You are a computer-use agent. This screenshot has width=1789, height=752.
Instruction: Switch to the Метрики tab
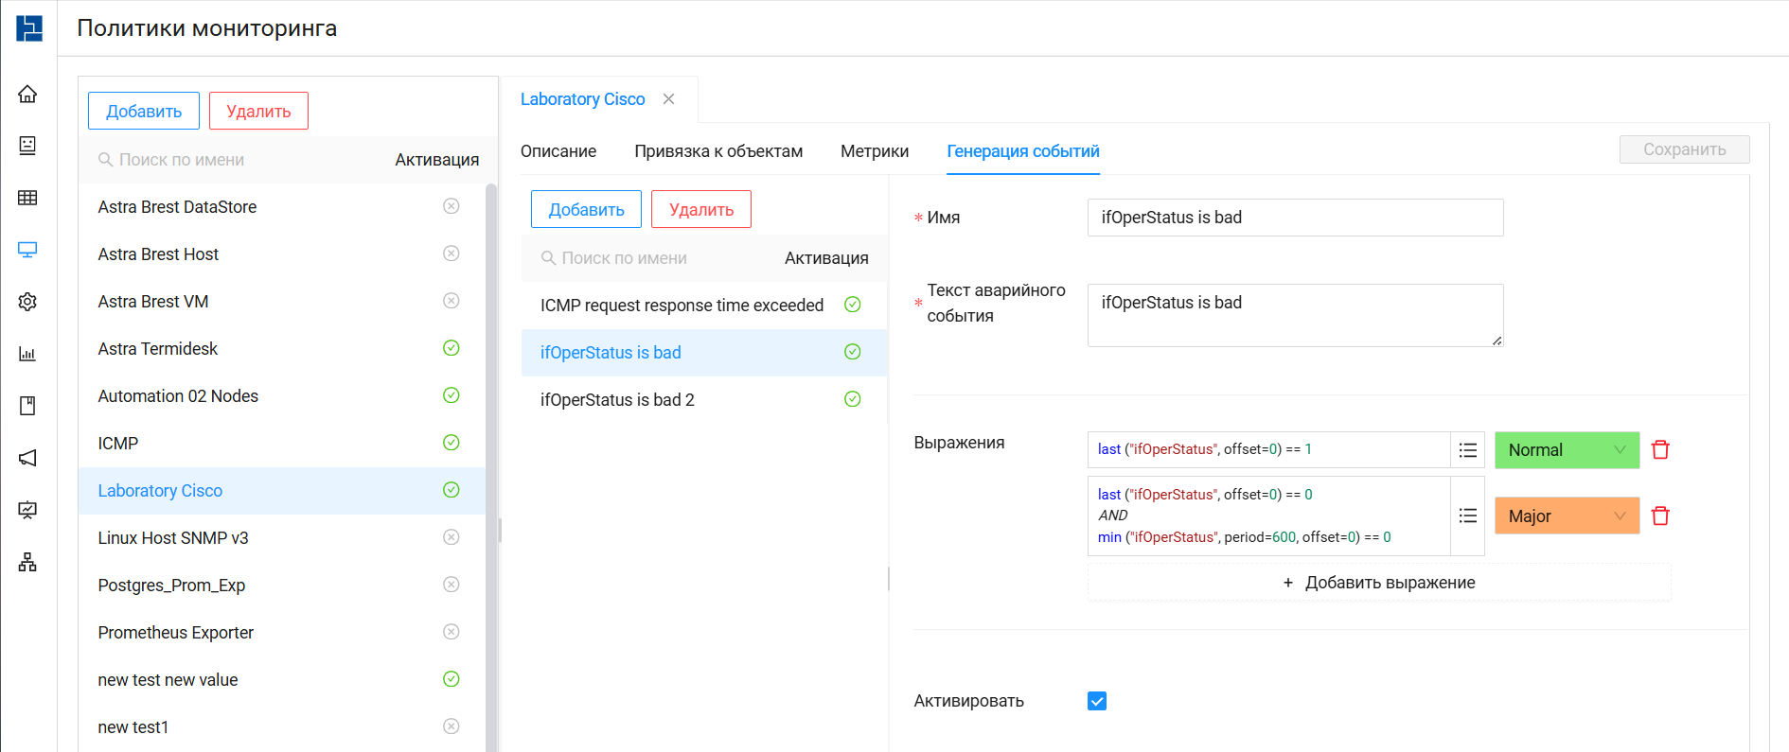pyautogui.click(x=874, y=151)
